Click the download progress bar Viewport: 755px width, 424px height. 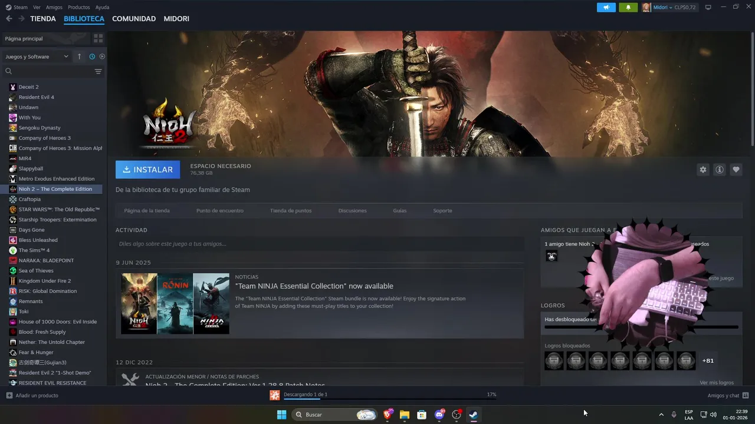pyautogui.click(x=389, y=399)
